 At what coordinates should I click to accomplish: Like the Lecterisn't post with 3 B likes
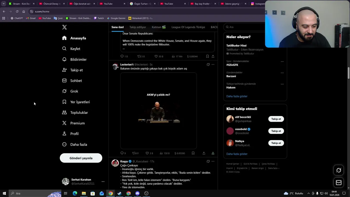click(149, 153)
